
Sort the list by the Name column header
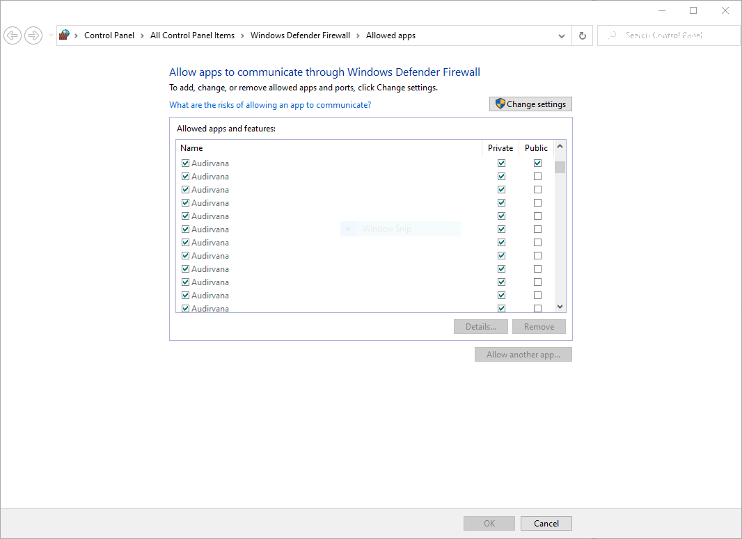click(329, 148)
